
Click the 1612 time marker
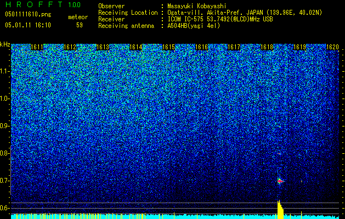[x=70, y=47]
